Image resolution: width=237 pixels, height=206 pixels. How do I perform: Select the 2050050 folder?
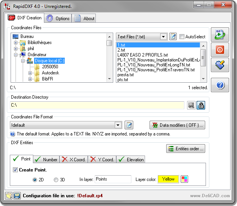50,67
